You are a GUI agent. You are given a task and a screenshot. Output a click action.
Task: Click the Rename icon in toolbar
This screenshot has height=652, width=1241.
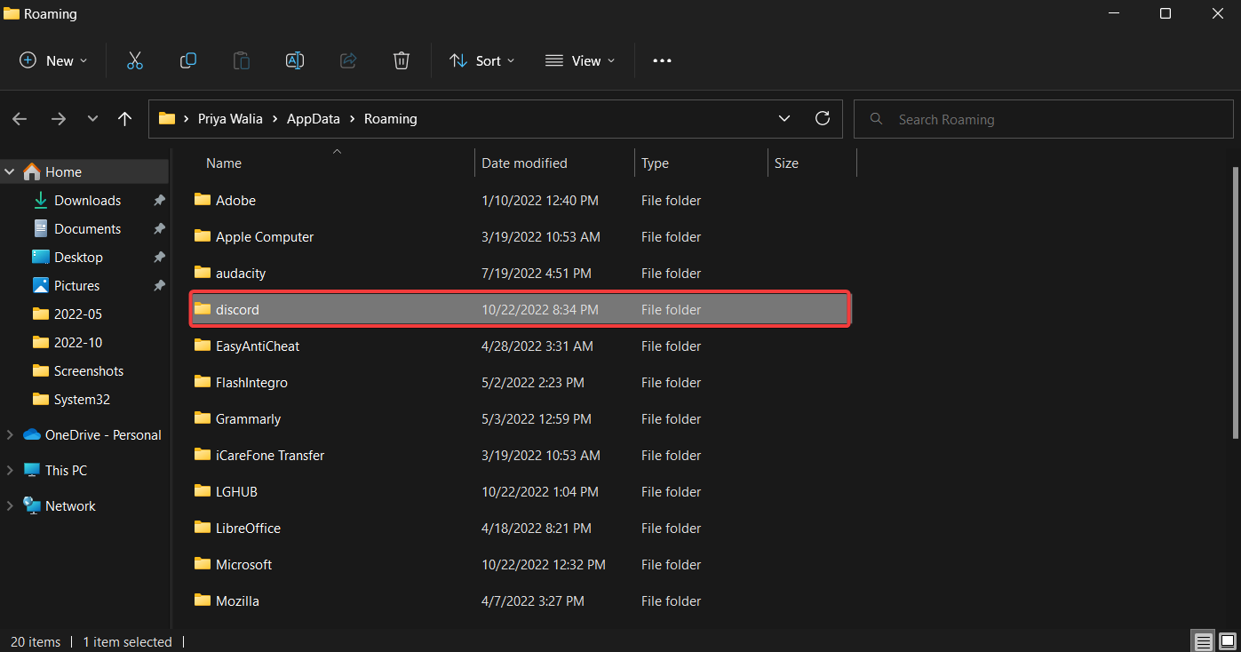tap(295, 60)
